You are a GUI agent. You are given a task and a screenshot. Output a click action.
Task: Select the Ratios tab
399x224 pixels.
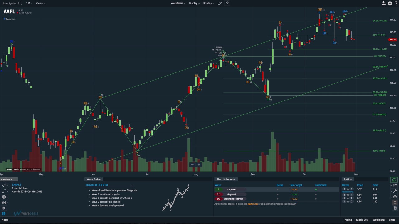(x=348, y=179)
